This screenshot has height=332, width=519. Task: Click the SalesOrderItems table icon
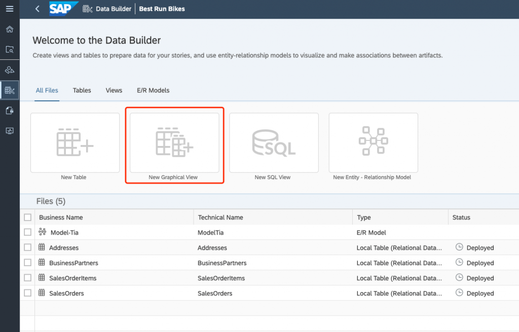coord(42,277)
